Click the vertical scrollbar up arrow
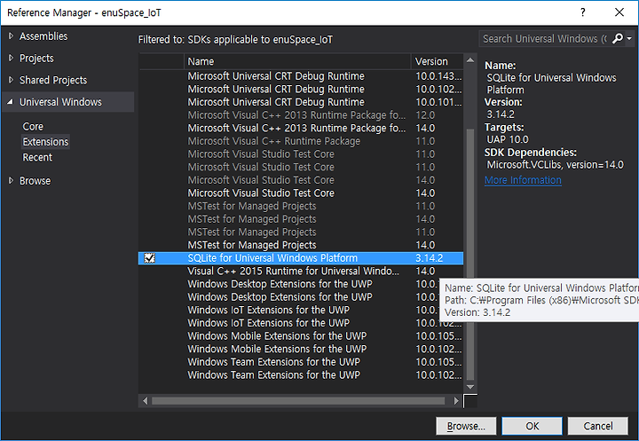Screen dimensions: 639x441 470,60
